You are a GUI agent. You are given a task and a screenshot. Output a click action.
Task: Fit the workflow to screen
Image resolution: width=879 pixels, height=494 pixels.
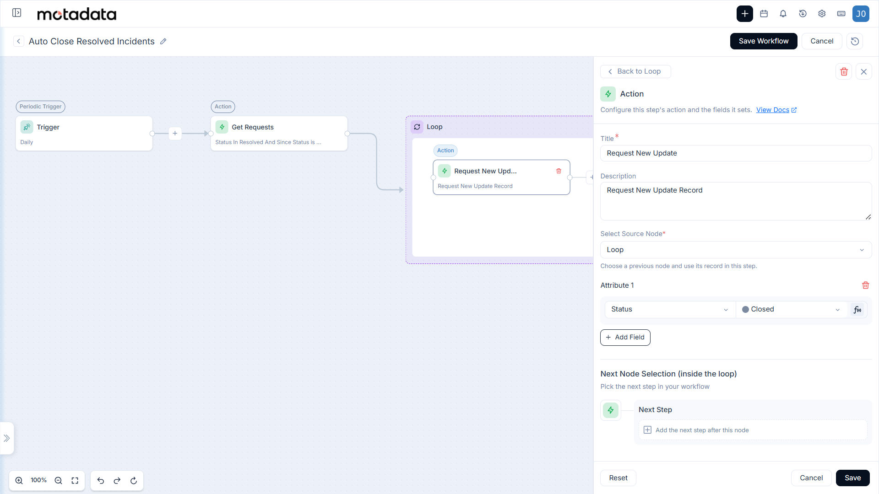[x=75, y=480]
